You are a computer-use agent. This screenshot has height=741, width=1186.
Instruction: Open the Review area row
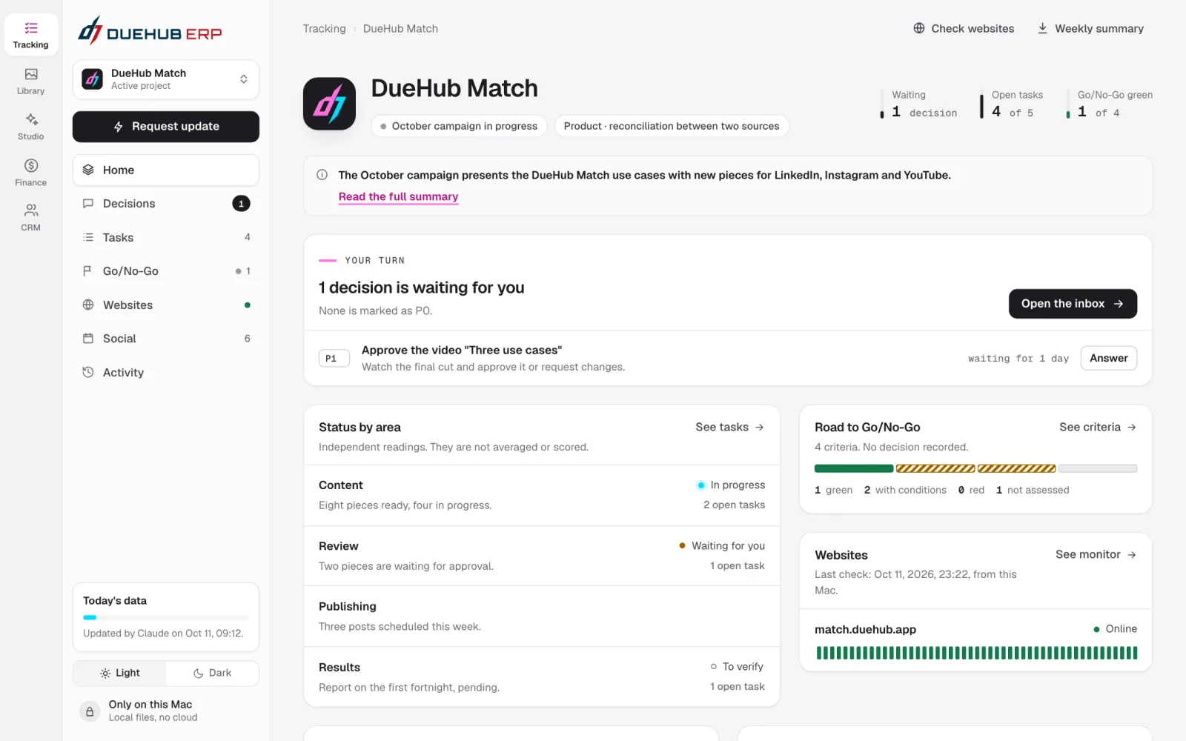tap(542, 556)
